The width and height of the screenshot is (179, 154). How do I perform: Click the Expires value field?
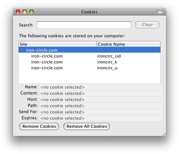pos(101,118)
